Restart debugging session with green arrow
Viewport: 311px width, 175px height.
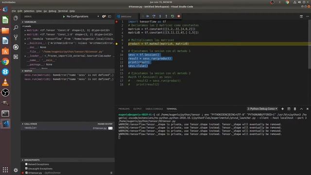pyautogui.click(x=173, y=16)
